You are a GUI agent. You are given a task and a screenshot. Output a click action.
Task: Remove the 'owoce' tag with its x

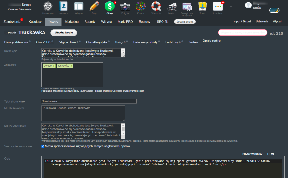click(54, 66)
